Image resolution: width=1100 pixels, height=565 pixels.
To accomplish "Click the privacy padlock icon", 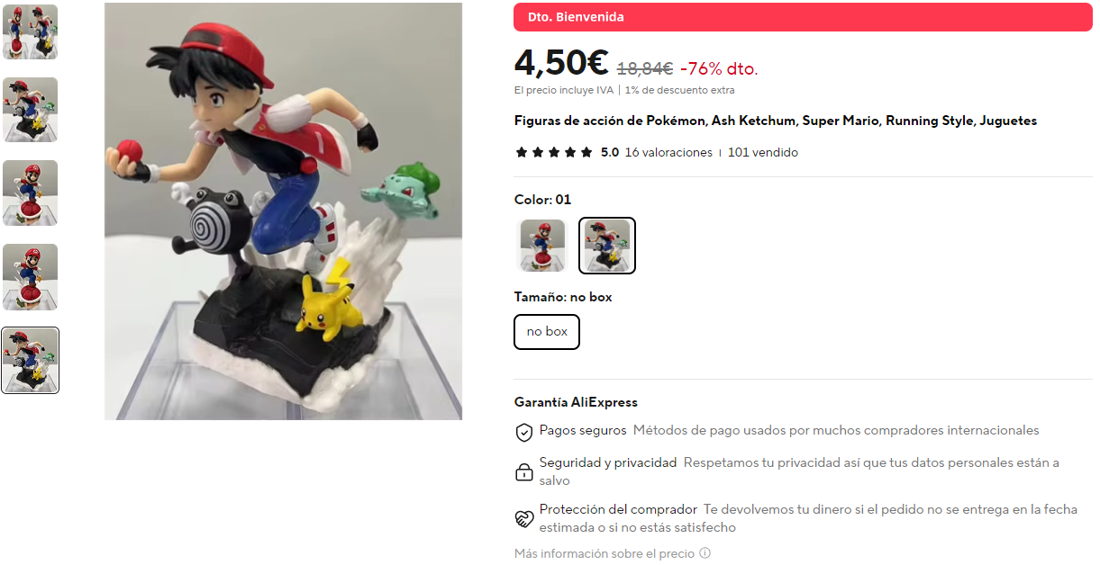I will coord(523,471).
